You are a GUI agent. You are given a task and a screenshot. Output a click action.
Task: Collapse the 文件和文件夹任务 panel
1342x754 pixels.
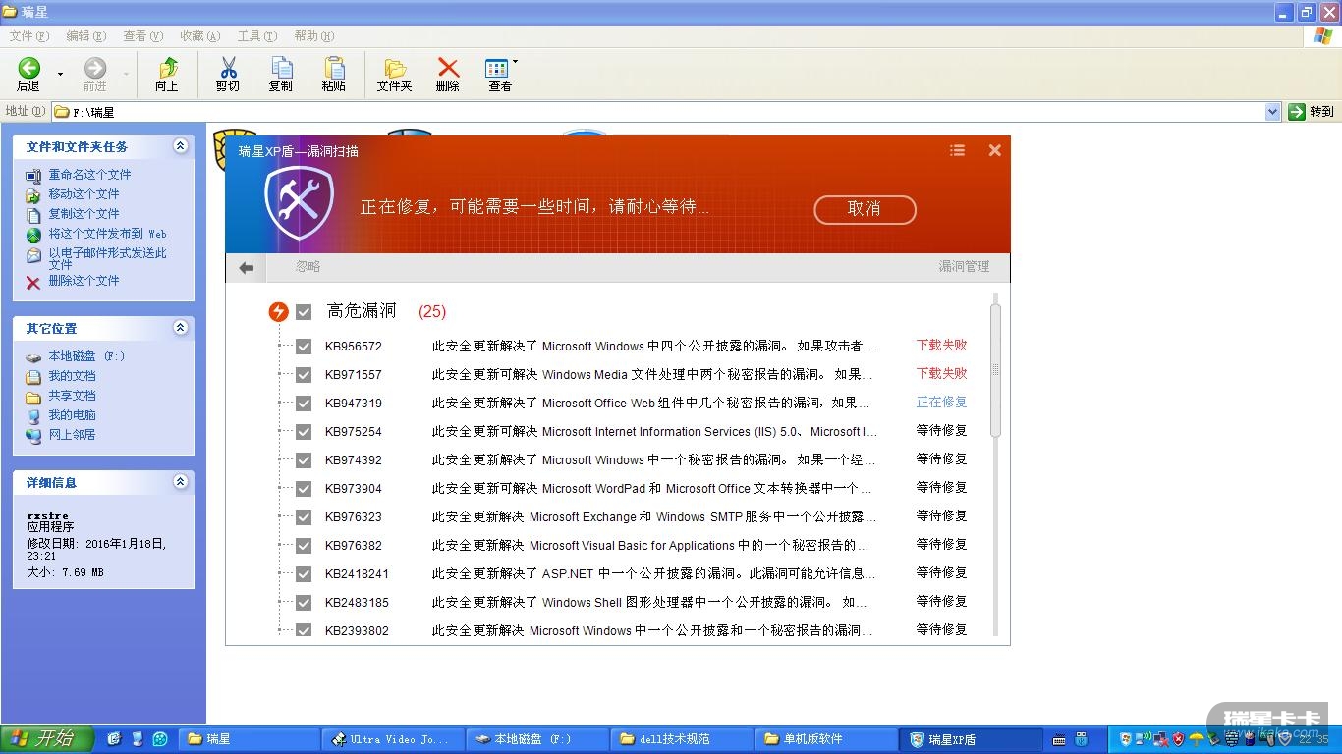(180, 146)
